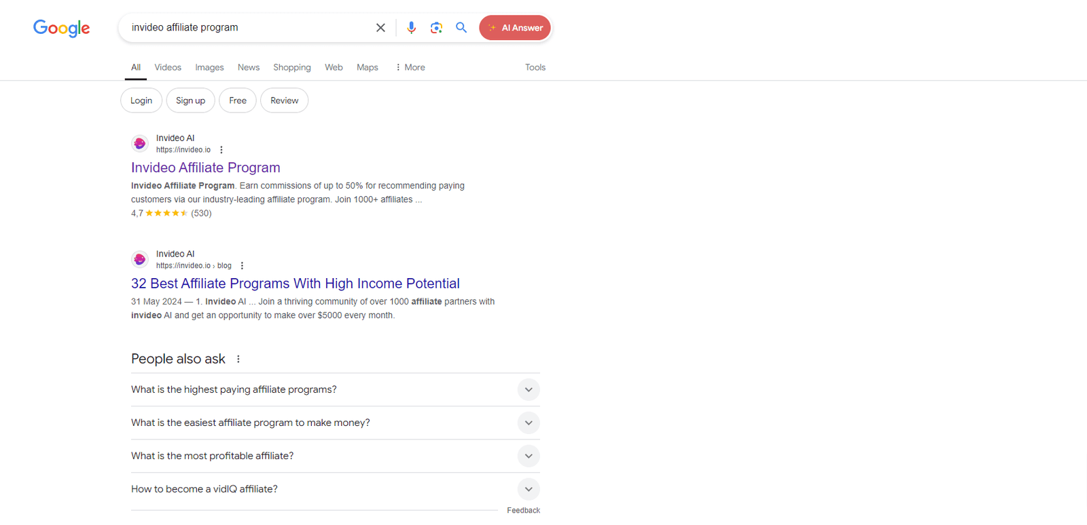Image resolution: width=1087 pixels, height=525 pixels.
Task: Click the Login filter chip
Action: pyautogui.click(x=141, y=100)
